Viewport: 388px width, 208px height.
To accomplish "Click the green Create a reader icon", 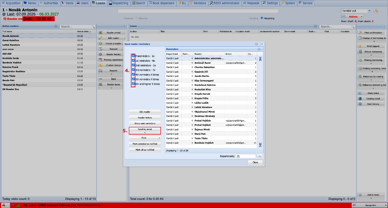I will coord(100,43).
